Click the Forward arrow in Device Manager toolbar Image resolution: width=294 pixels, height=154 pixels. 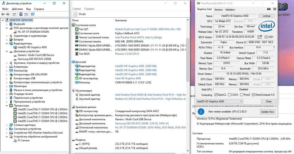[8, 14]
